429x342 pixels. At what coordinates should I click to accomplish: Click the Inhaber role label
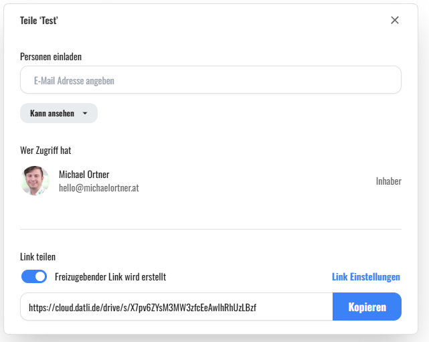[x=388, y=181]
